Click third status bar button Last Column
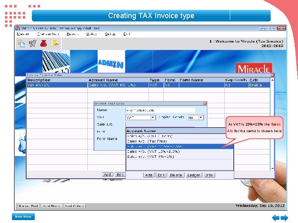The width and height of the screenshot is (298, 223). pyautogui.click(x=74, y=206)
